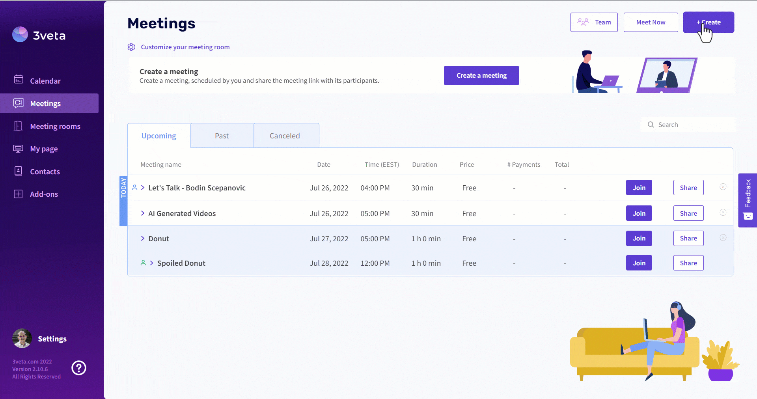Screen dimensions: 757x399
Task: Cancel AI Generated Videos with X icon
Action: click(723, 213)
